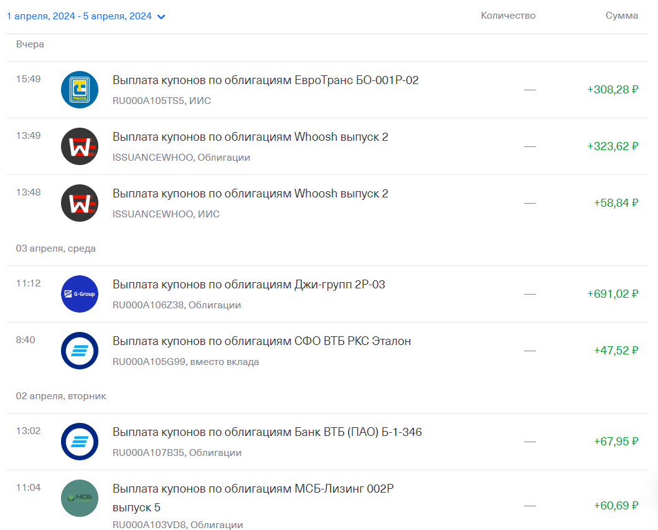The image size is (658, 530).
Task: Click the 13:02 timestamp
Action: 29,431
